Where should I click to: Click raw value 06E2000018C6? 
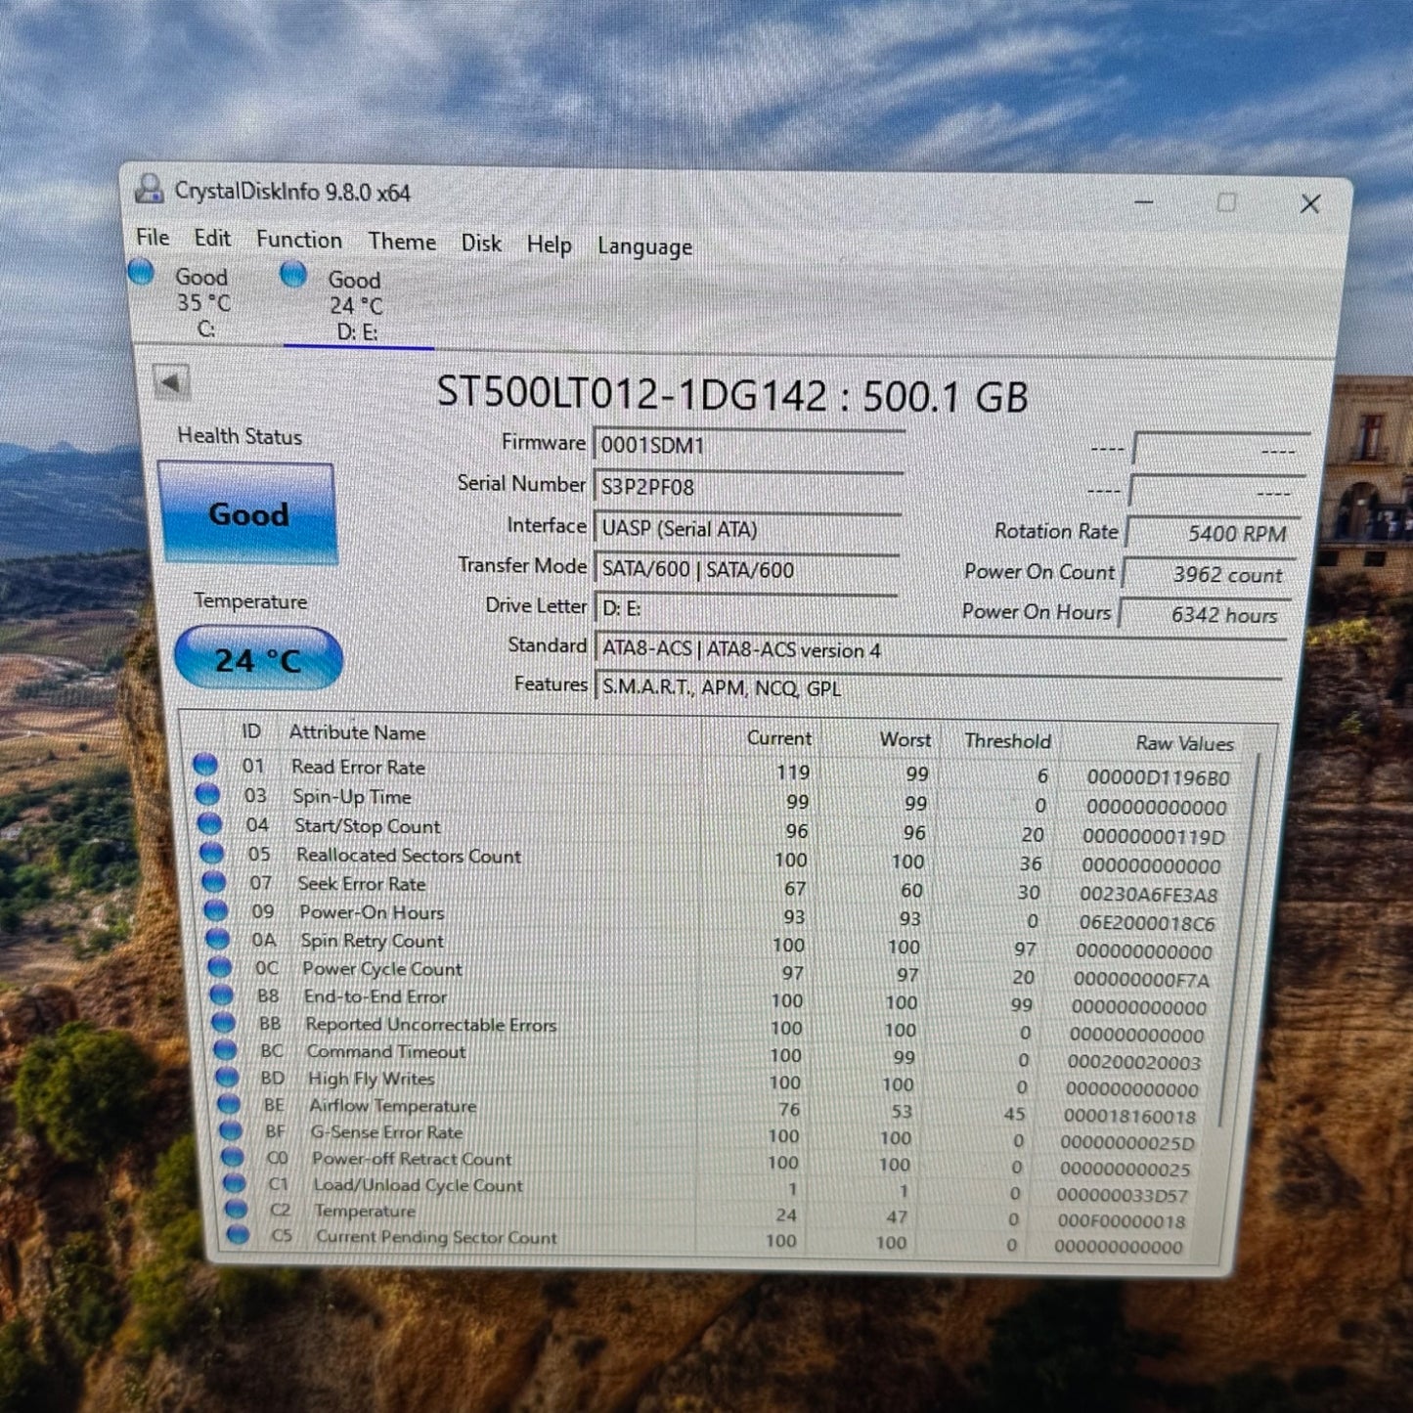(x=1147, y=923)
